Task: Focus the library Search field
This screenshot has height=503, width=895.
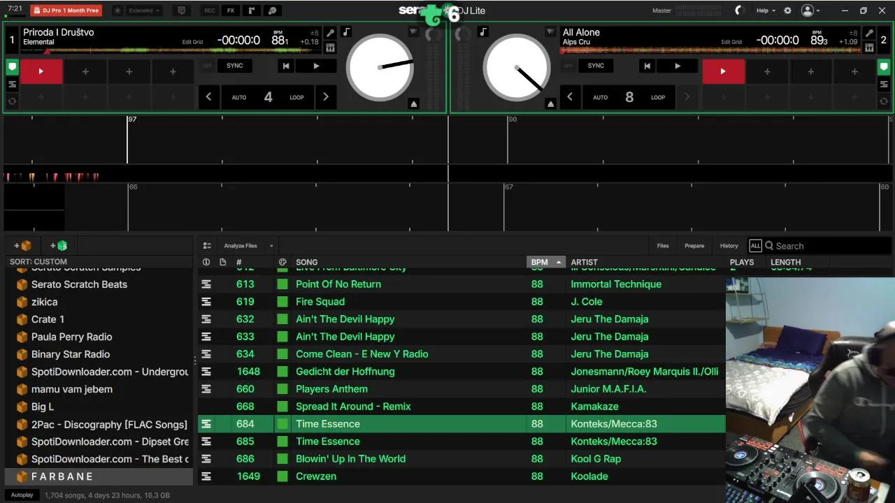Action: [828, 246]
